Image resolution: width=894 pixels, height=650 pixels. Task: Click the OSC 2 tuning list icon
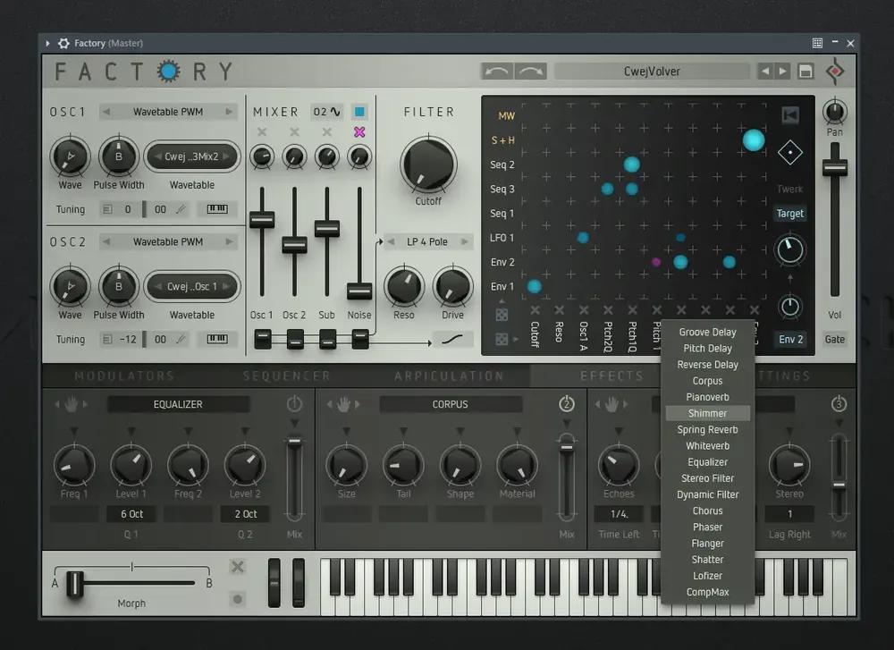pos(107,339)
